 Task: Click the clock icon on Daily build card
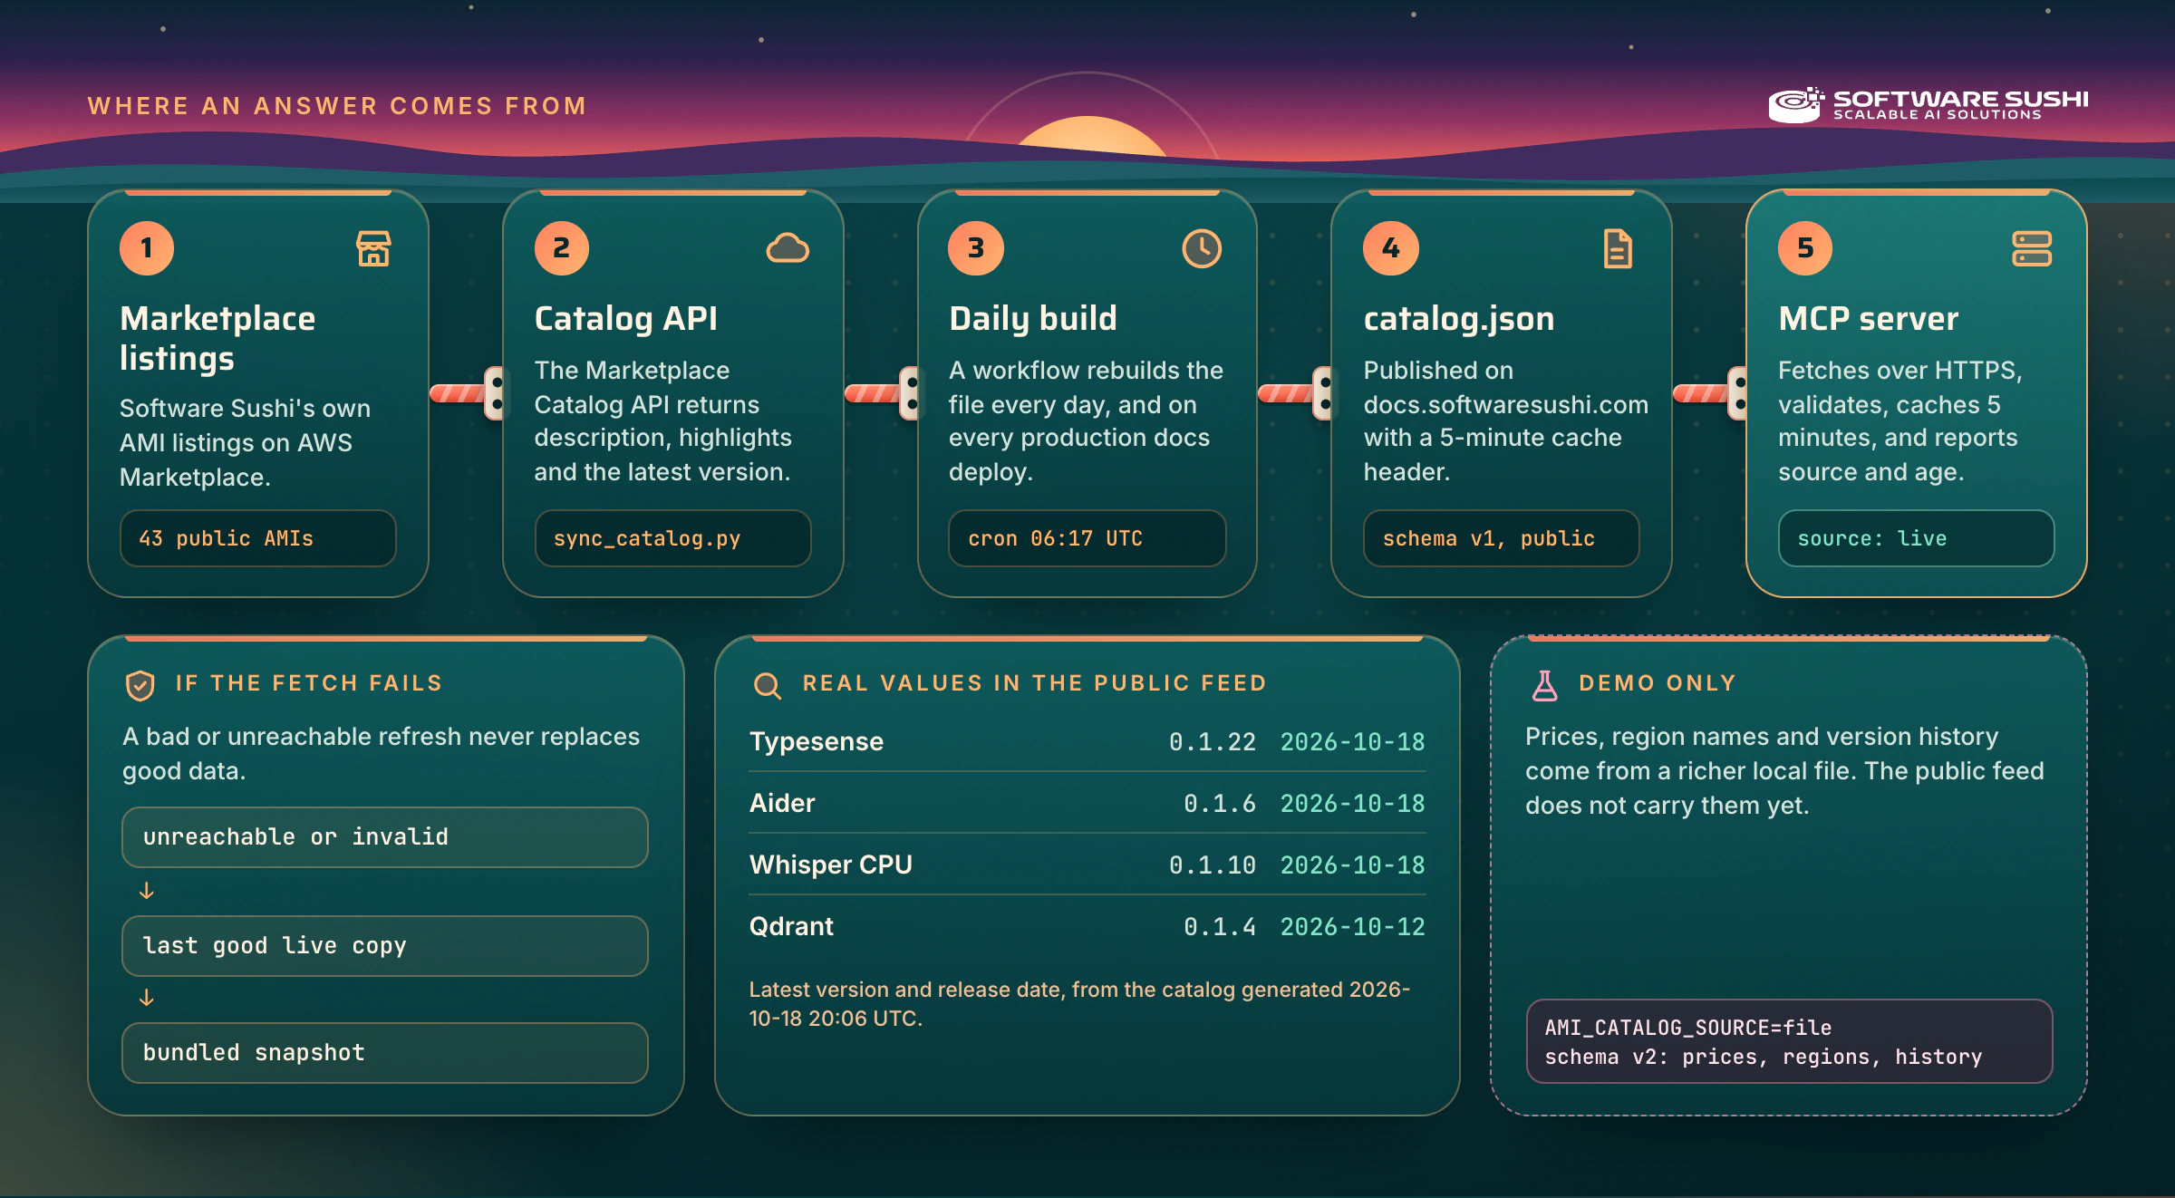pos(1202,248)
